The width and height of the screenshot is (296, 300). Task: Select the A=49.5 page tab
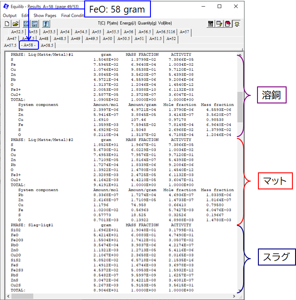coord(91,39)
